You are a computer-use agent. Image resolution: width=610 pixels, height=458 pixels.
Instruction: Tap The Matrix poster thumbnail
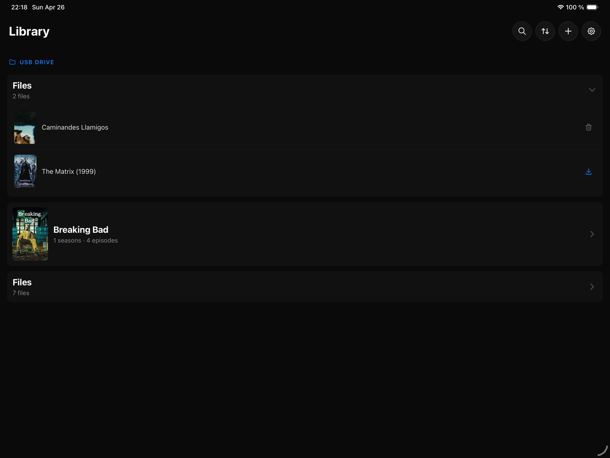(25, 171)
